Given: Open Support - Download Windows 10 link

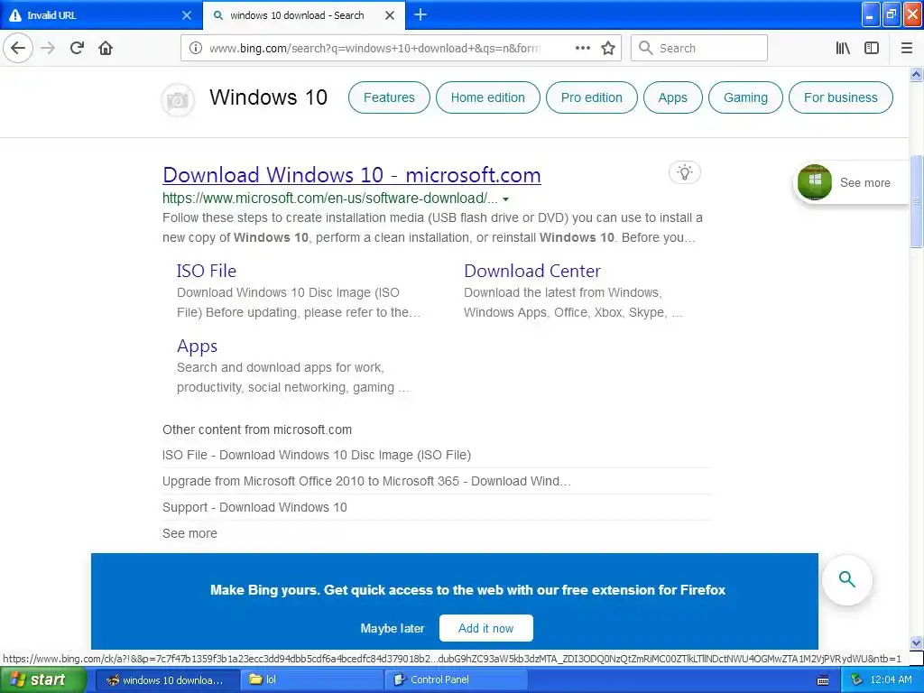Looking at the screenshot, I should coord(254,507).
